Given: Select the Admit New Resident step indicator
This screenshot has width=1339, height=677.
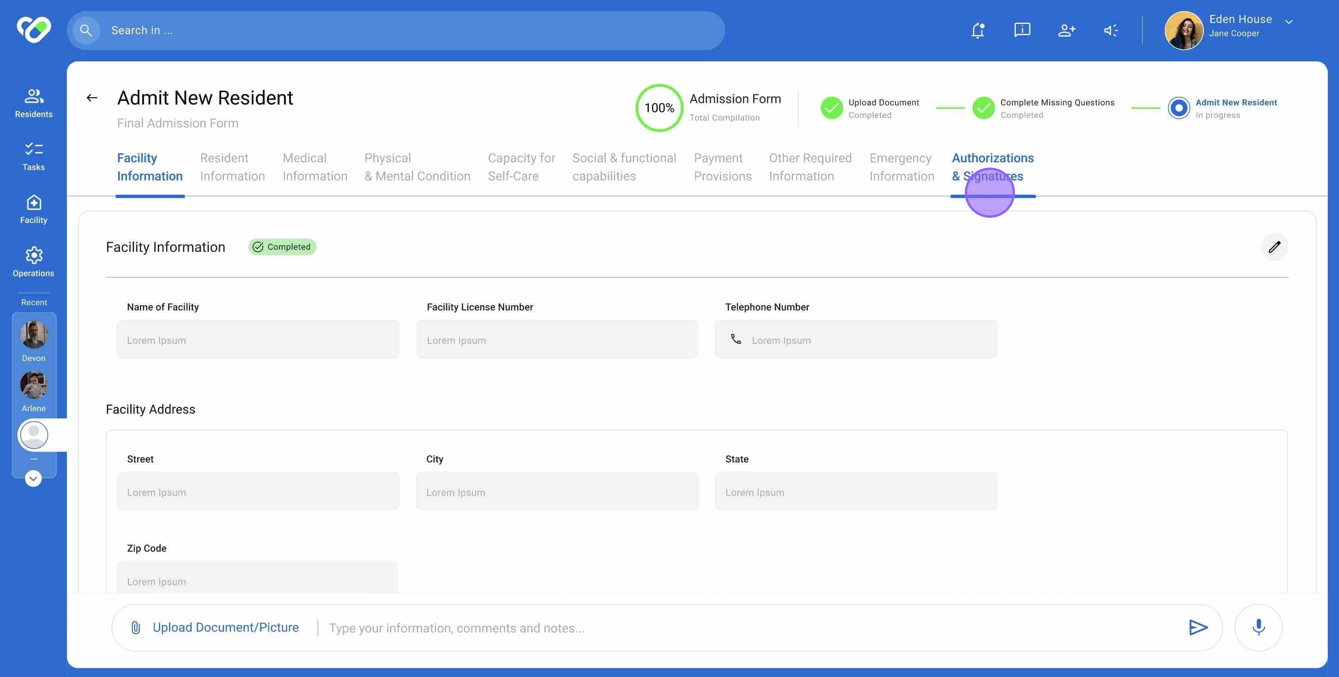Looking at the screenshot, I should pos(1178,108).
